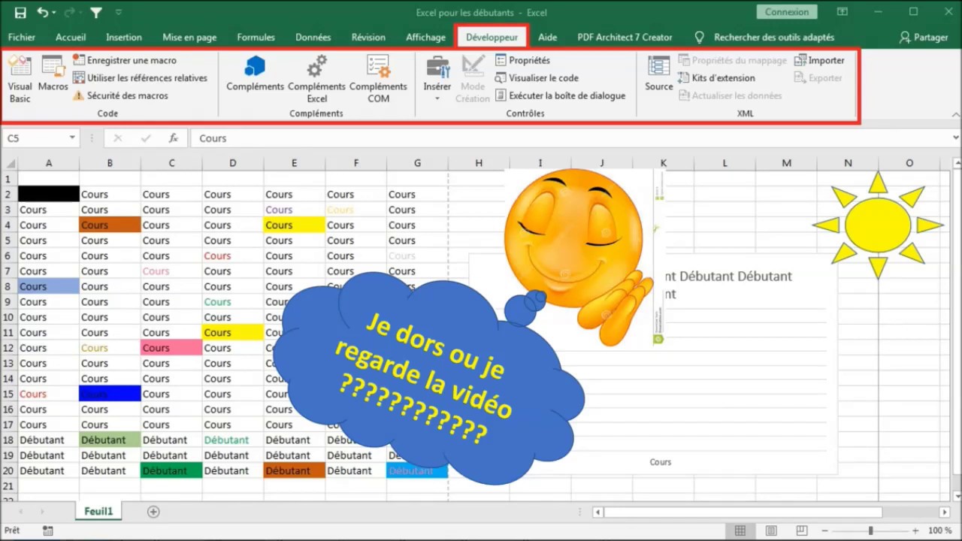962x541 pixels.
Task: Open the Révision tab
Action: pos(368,38)
